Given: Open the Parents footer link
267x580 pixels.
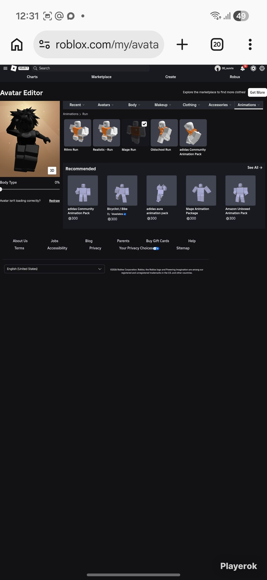Looking at the screenshot, I should pyautogui.click(x=123, y=241).
